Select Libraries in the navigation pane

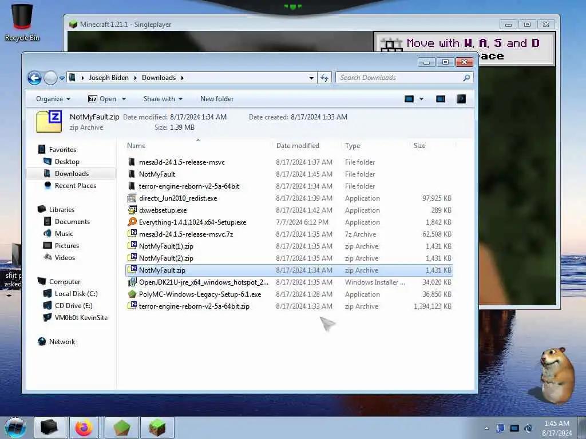coord(56,210)
